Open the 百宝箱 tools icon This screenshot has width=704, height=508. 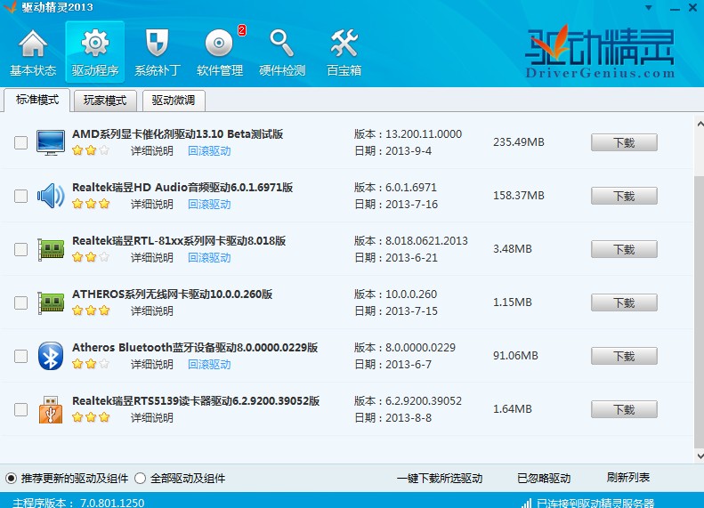click(x=344, y=43)
